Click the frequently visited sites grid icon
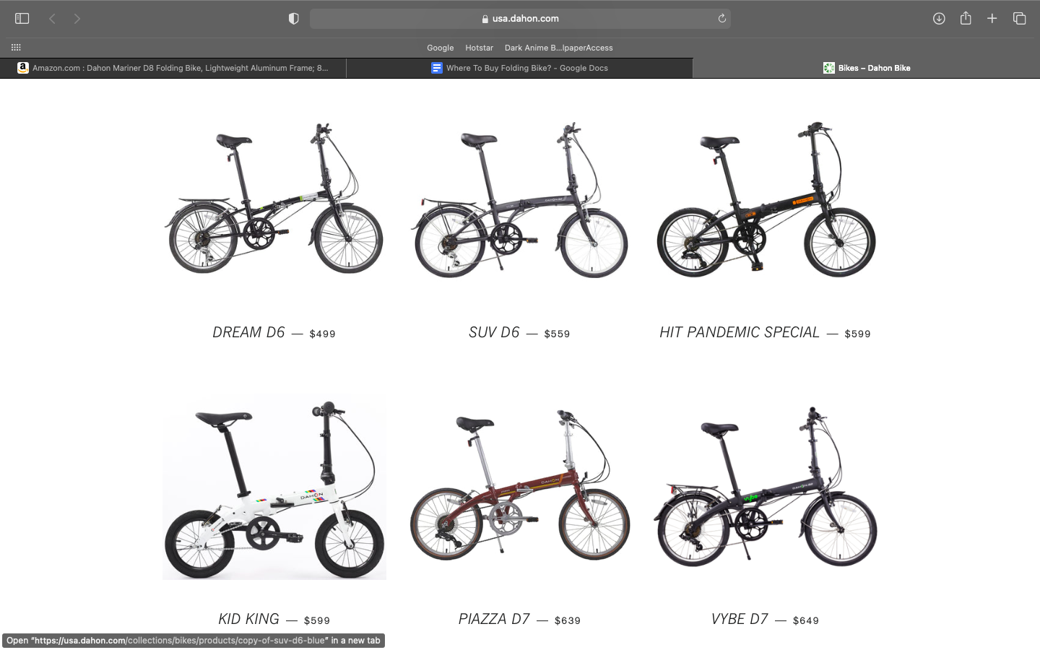Image resolution: width=1040 pixels, height=650 pixels. click(x=15, y=47)
